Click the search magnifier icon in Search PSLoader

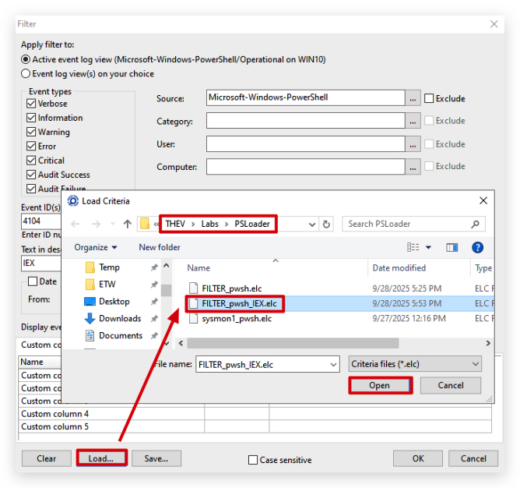click(475, 225)
